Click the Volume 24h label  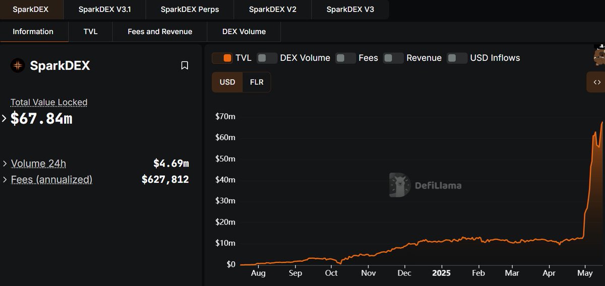[38, 164]
